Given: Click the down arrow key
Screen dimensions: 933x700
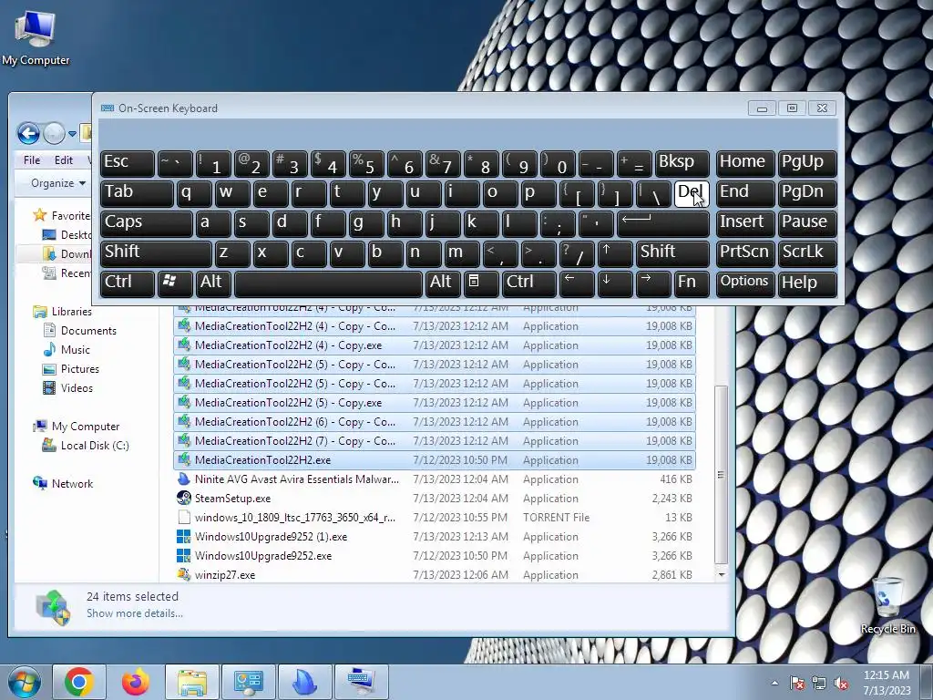Looking at the screenshot, I should point(615,283).
